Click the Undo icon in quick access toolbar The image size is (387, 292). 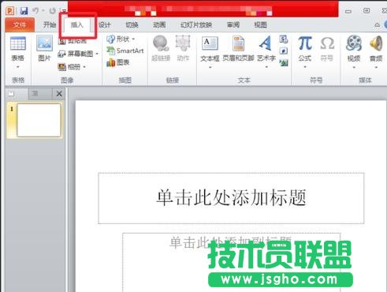click(x=35, y=10)
